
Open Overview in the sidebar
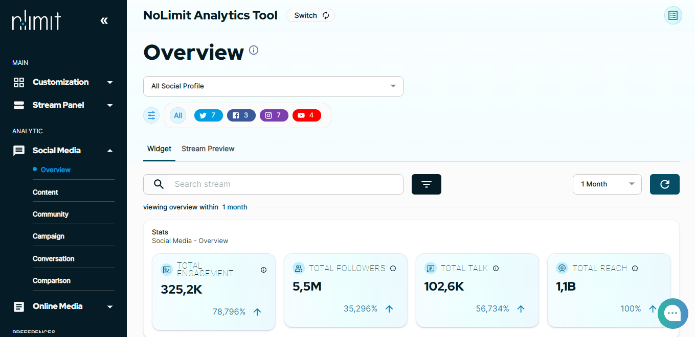pyautogui.click(x=56, y=170)
